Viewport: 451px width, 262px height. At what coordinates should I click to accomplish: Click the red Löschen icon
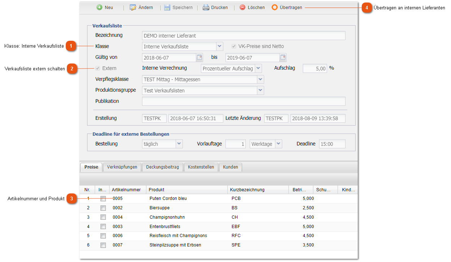[242, 7]
